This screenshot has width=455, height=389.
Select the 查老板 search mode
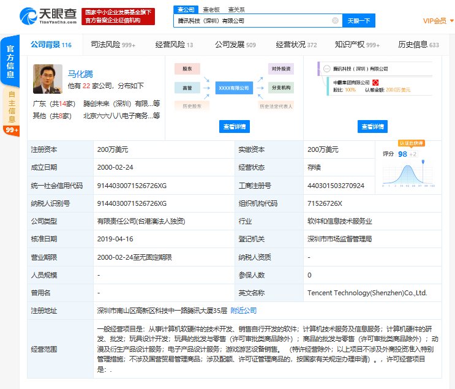(211, 10)
